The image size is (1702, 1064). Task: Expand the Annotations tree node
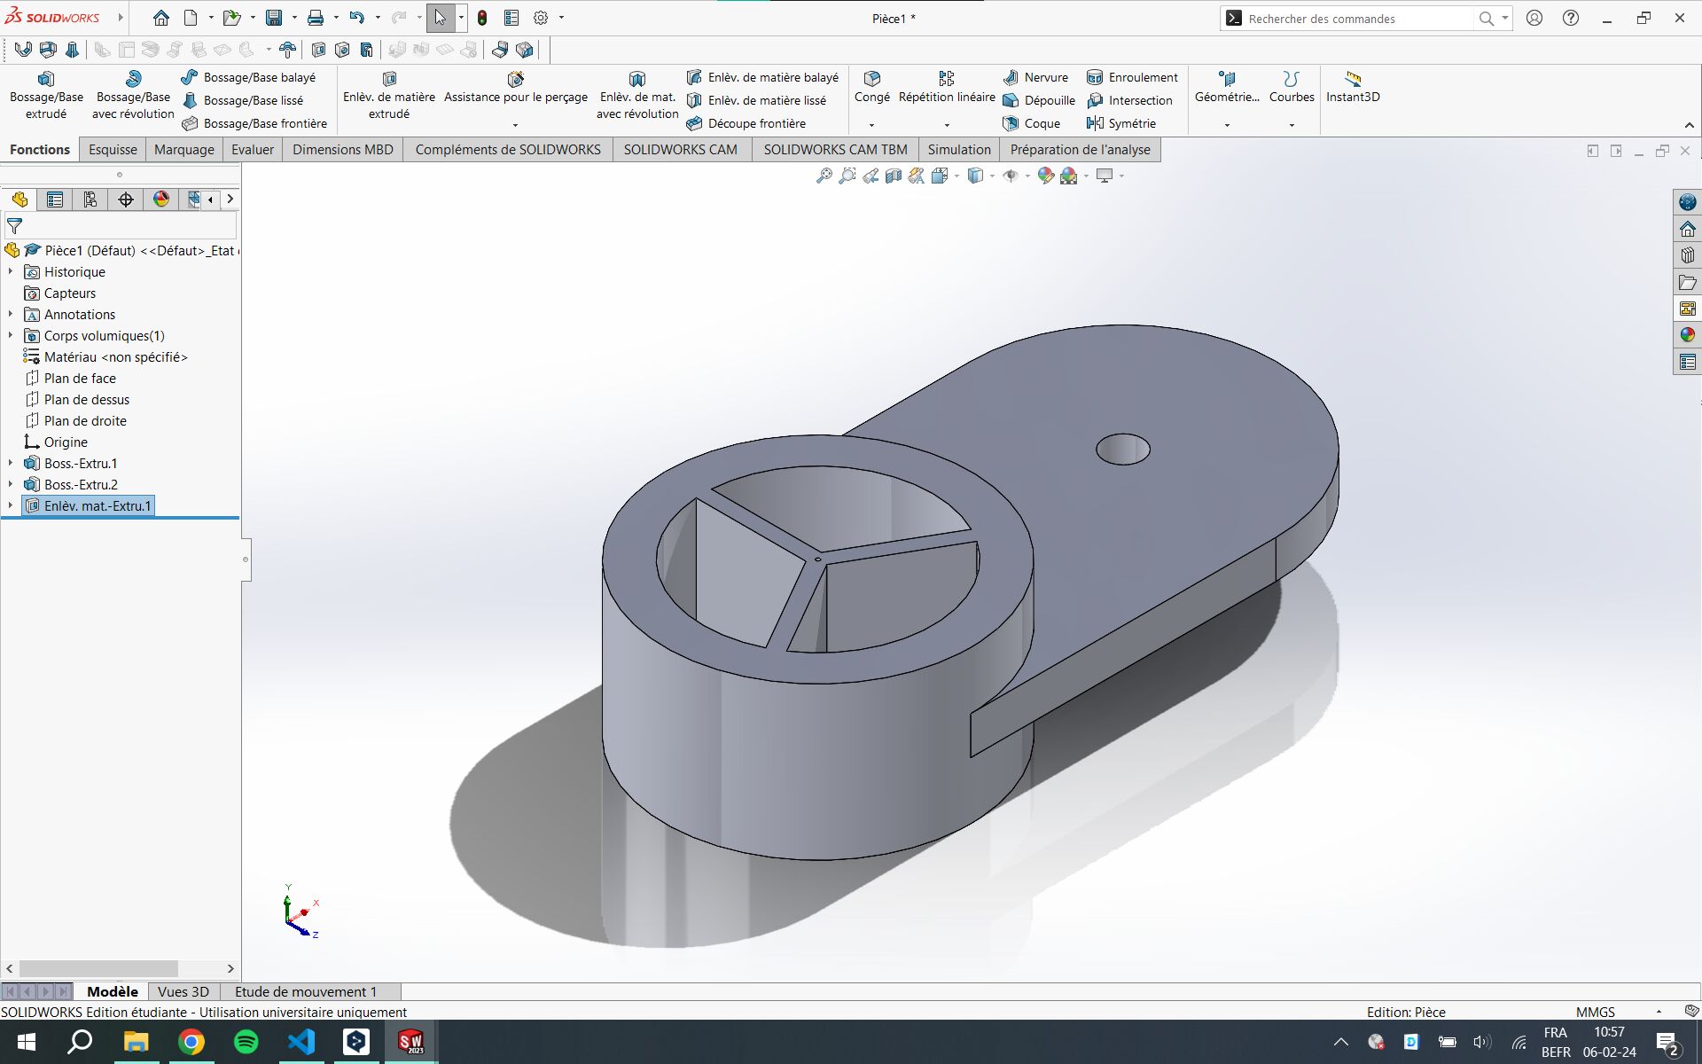point(11,314)
